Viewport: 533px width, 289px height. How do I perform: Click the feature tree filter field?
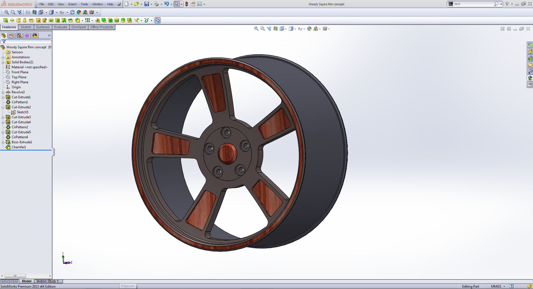pyautogui.click(x=26, y=41)
